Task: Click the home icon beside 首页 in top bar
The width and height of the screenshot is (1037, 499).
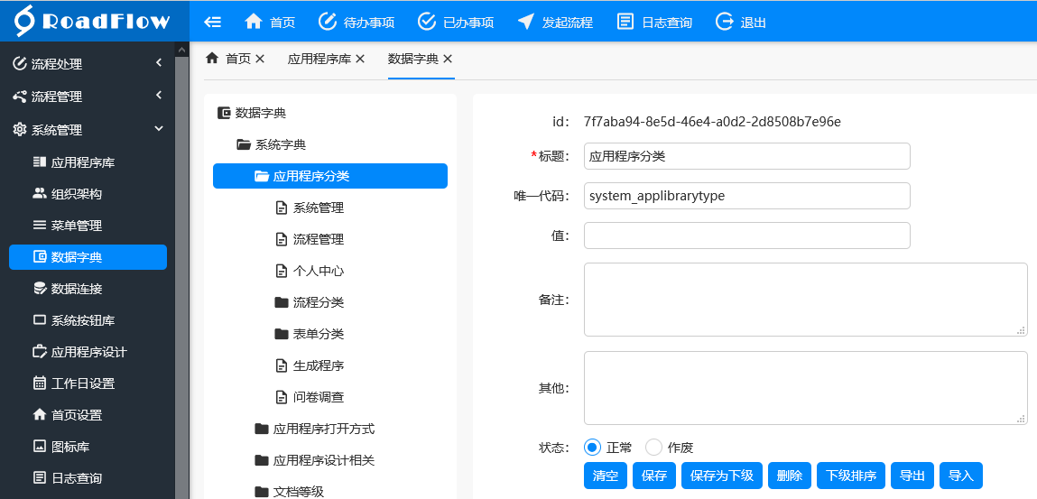Action: (x=254, y=21)
